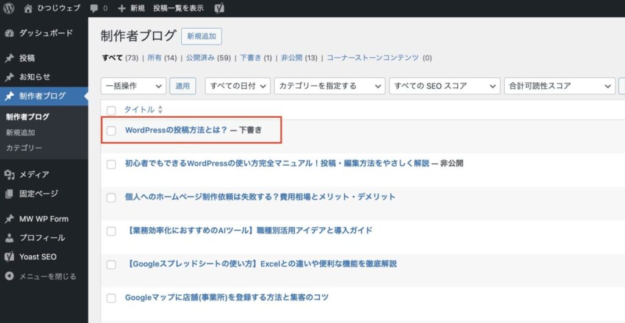Click the メニューを閉じる collapse arrow icon
This screenshot has width=625, height=323.
pos(10,276)
